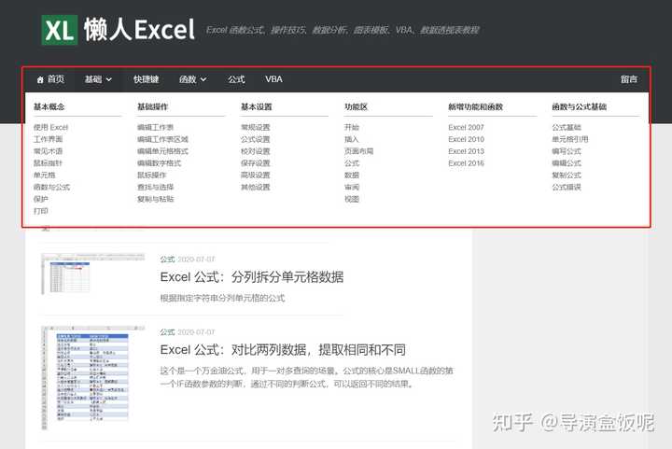
Task: Open 编辑公式 entry
Action: pyautogui.click(x=567, y=163)
